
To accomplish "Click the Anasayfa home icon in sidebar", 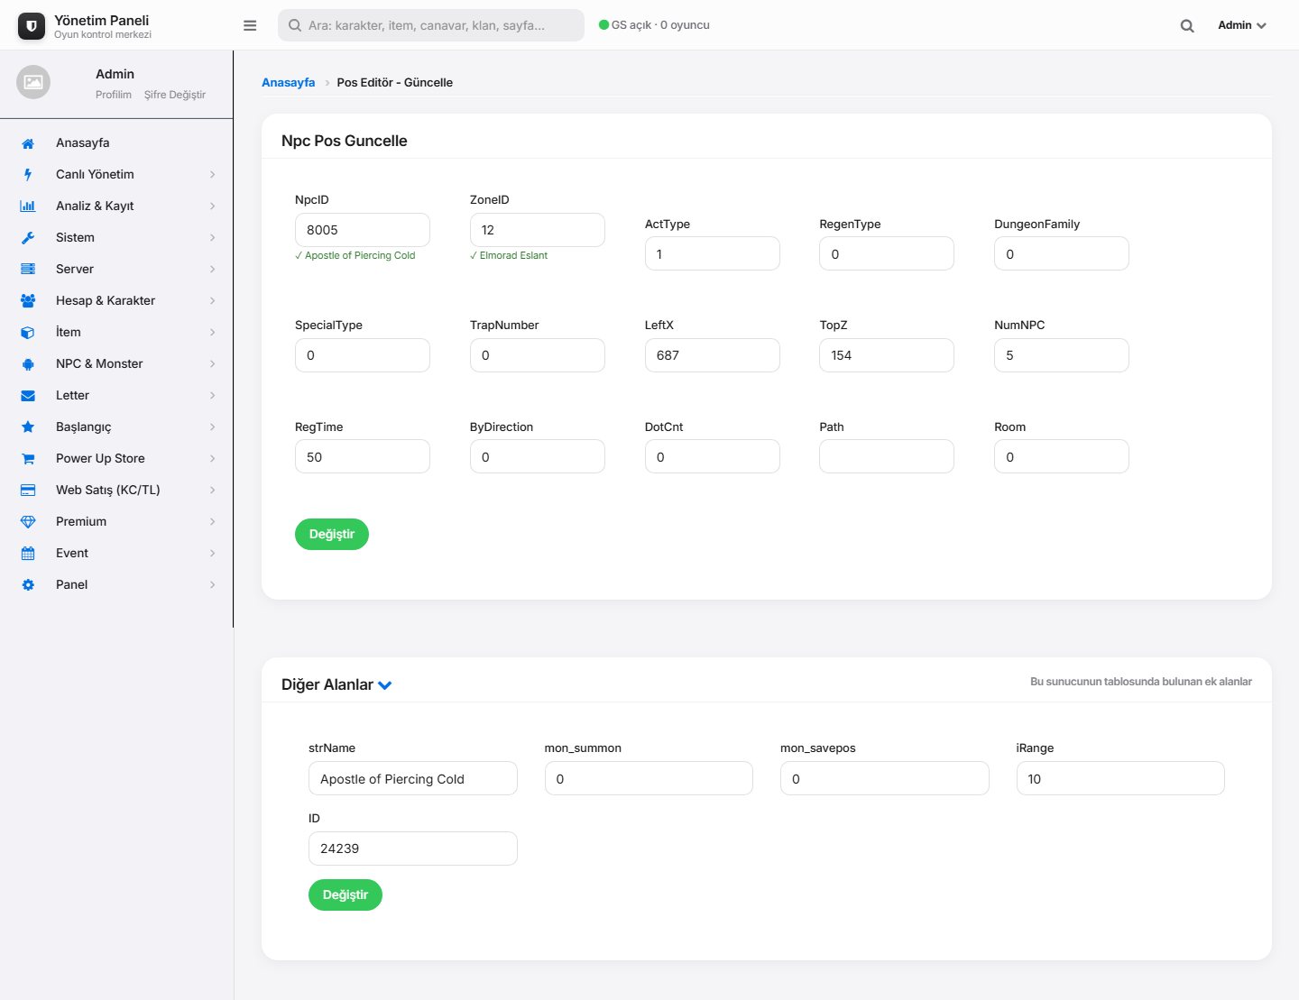I will point(28,143).
